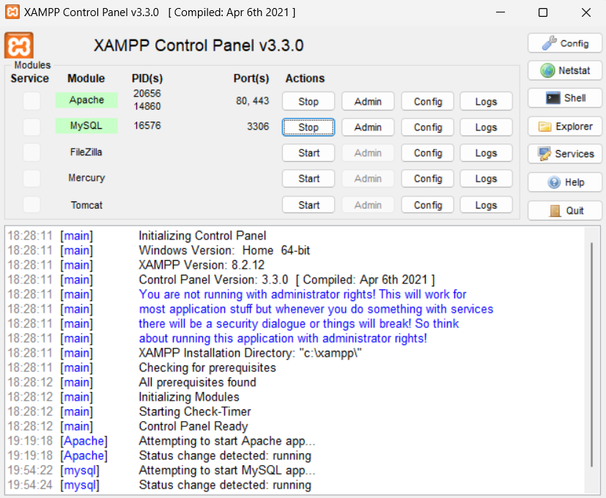View Logs for MySQL
Image resolution: width=606 pixels, height=498 pixels.
pos(486,127)
